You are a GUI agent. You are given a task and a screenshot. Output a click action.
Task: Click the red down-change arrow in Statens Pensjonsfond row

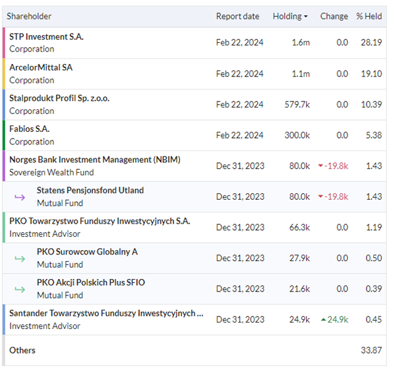(x=321, y=197)
